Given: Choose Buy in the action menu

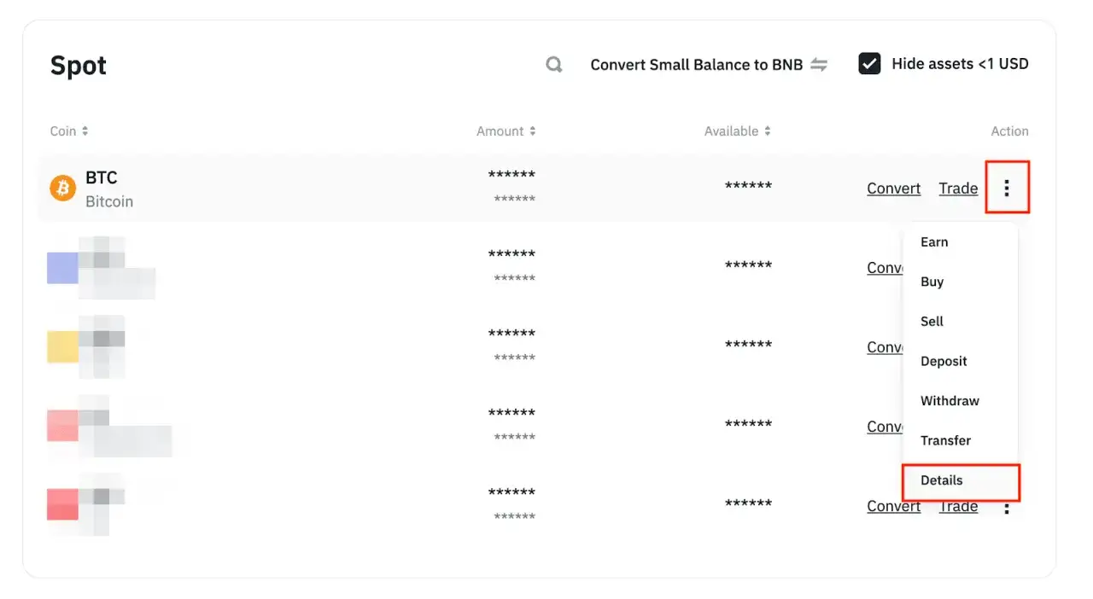Looking at the screenshot, I should (x=932, y=282).
